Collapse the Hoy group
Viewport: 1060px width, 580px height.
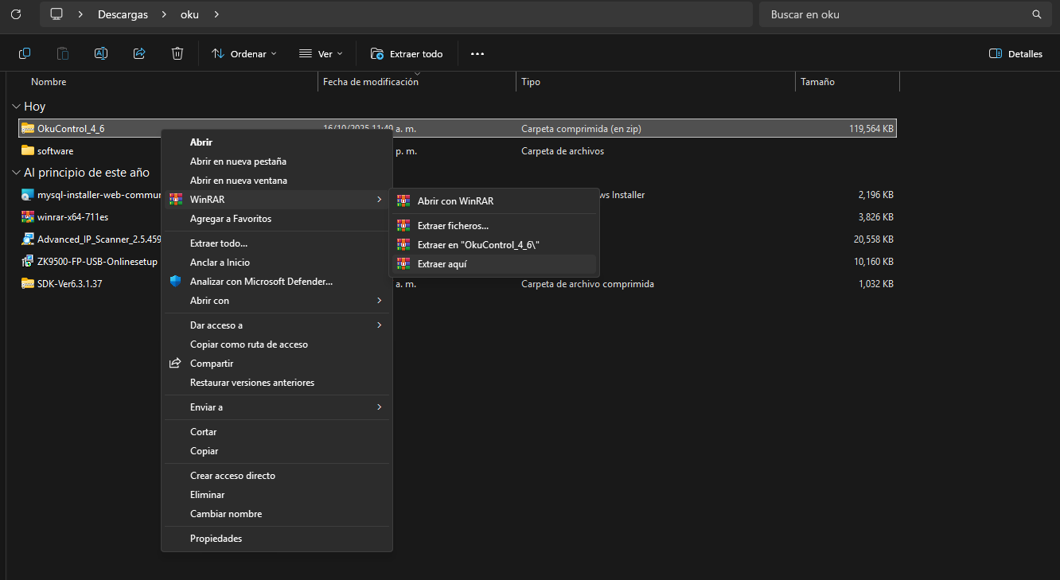click(16, 107)
